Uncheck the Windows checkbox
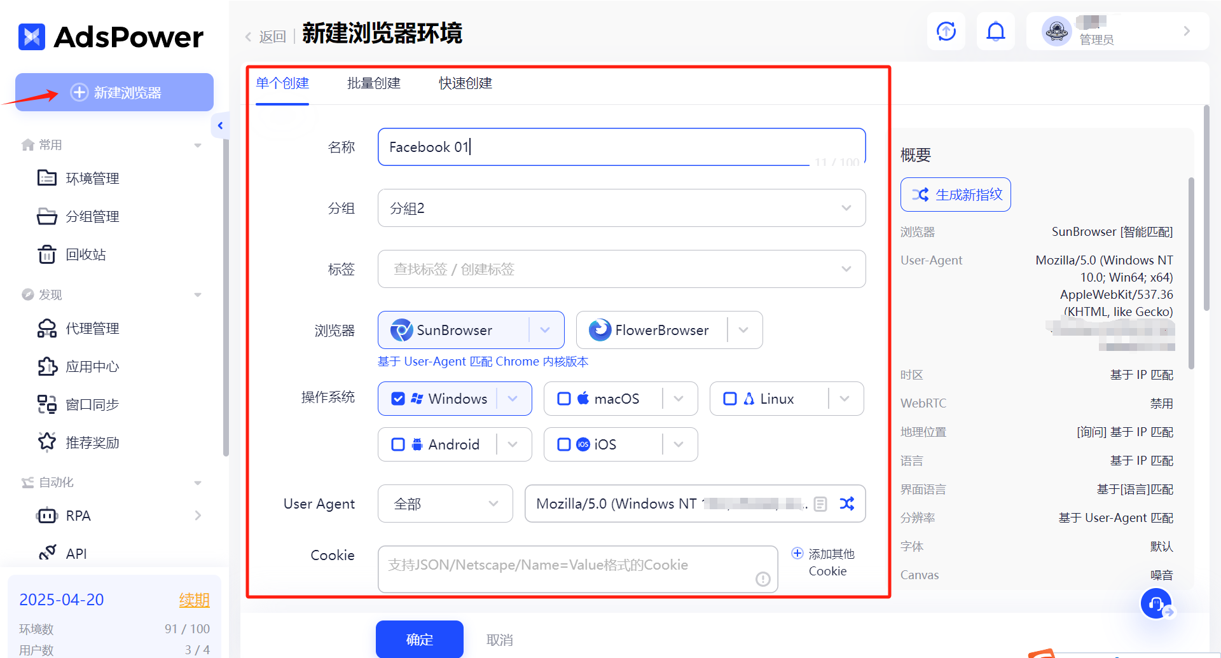This screenshot has height=658, width=1221. (x=398, y=399)
